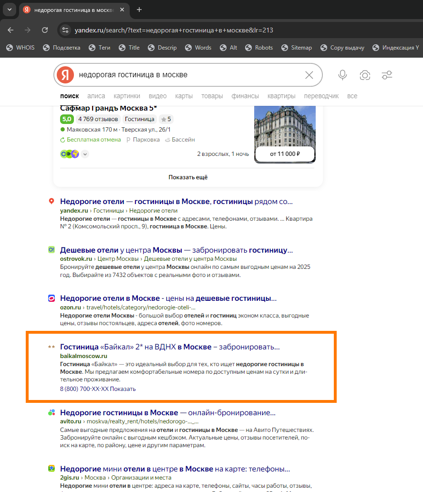Screen dimensions: 423x492
Task: Click the Yandex logo in search box
Action: (x=65, y=75)
